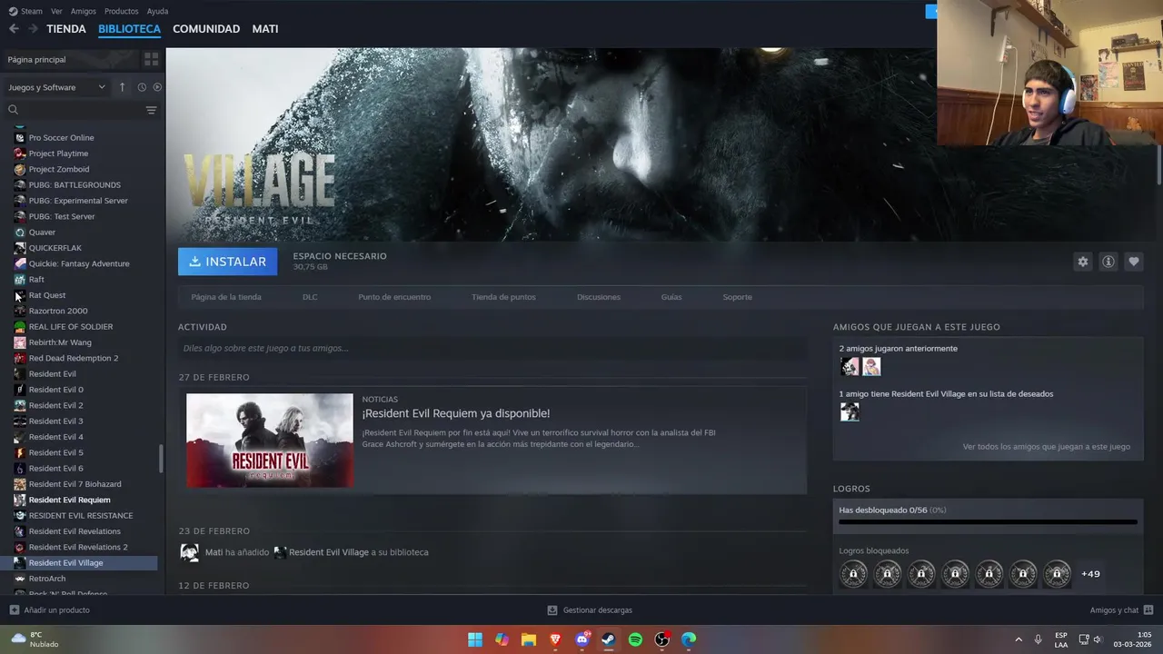Click the ready-to-play filter icon
Screen dimensions: 1163x654
click(157, 87)
